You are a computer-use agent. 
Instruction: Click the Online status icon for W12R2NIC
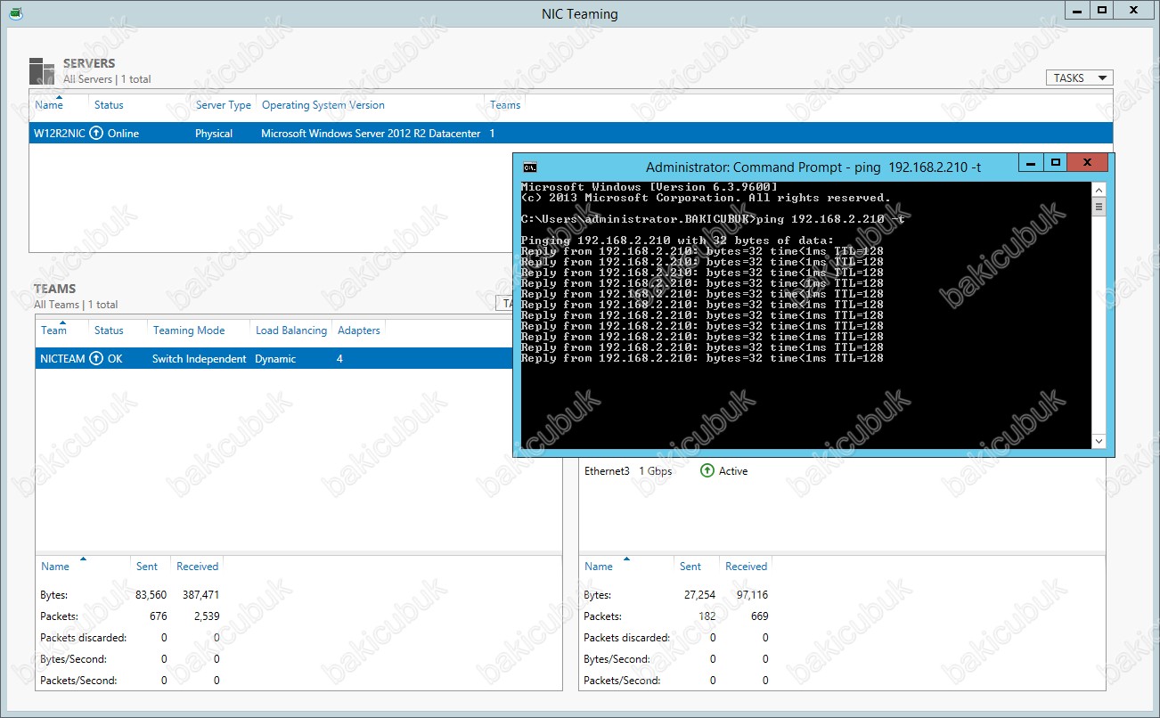pos(97,134)
